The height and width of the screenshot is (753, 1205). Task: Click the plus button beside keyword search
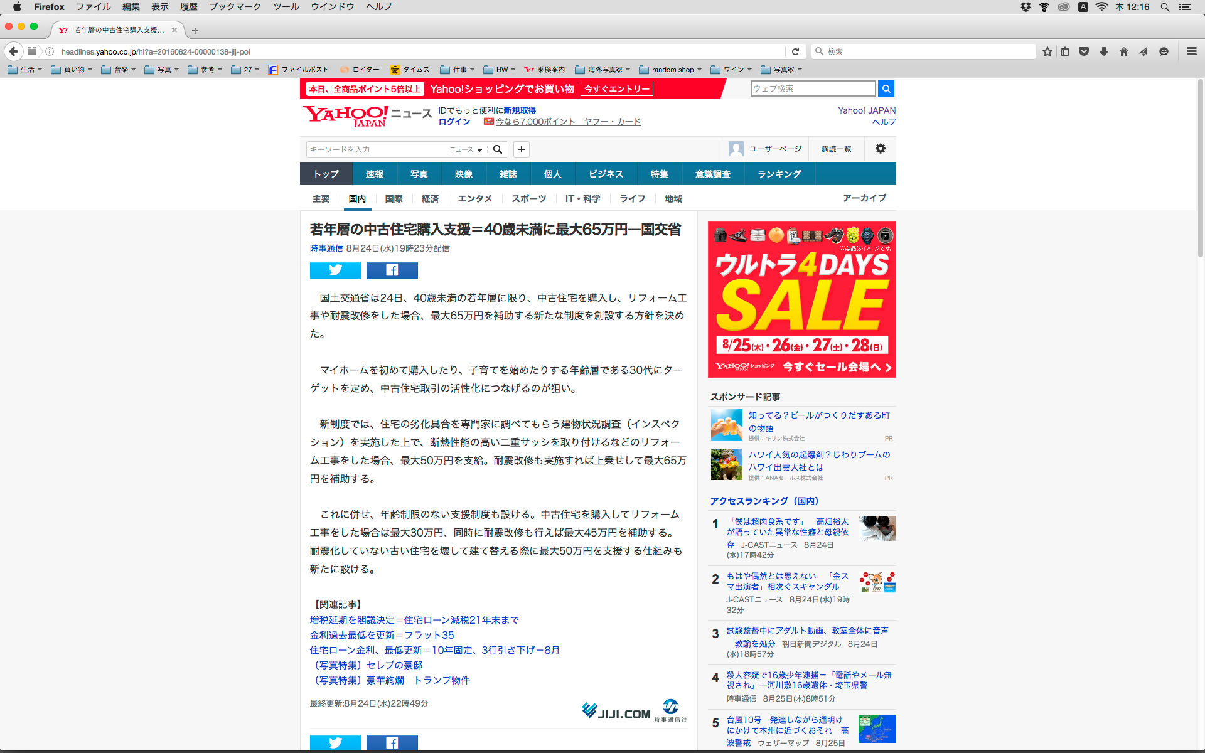[x=521, y=149]
